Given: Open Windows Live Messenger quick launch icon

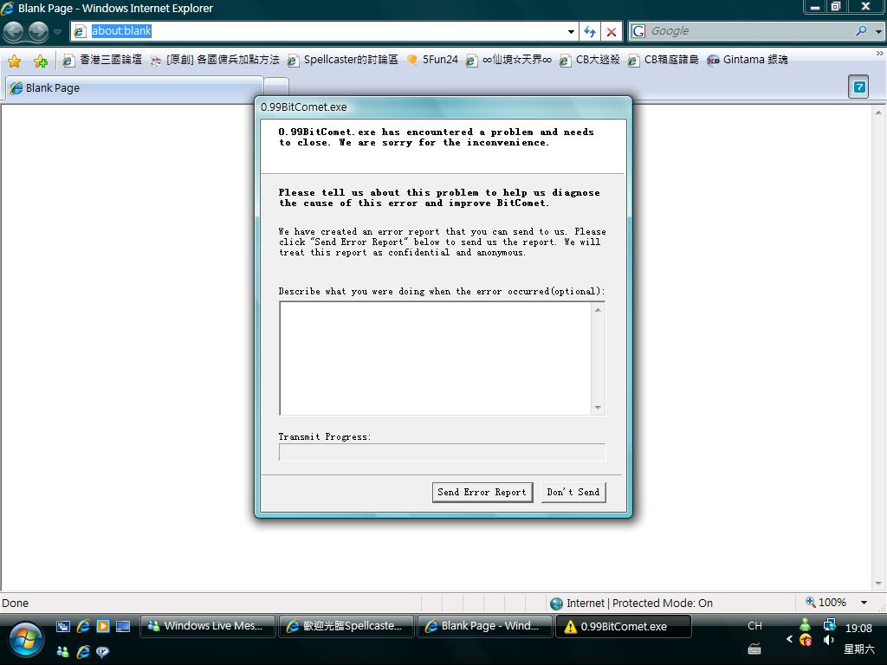Looking at the screenshot, I should click(62, 651).
